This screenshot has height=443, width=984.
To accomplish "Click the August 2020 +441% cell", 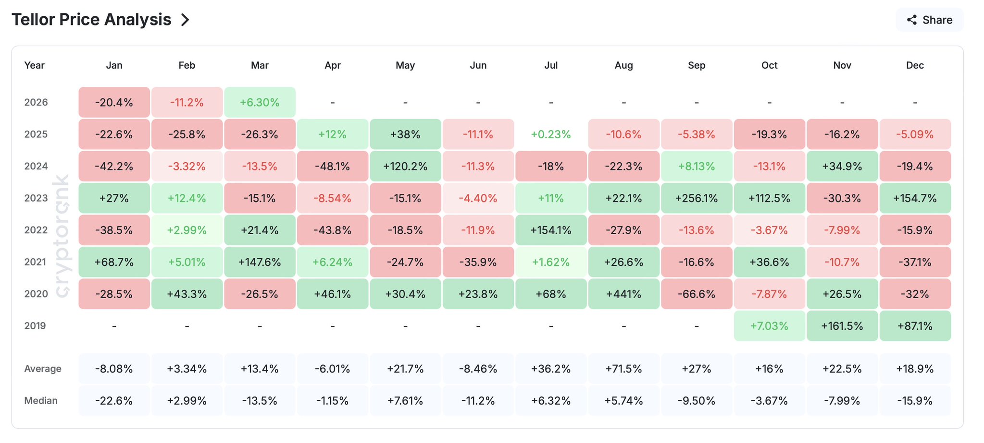I will tap(623, 294).
